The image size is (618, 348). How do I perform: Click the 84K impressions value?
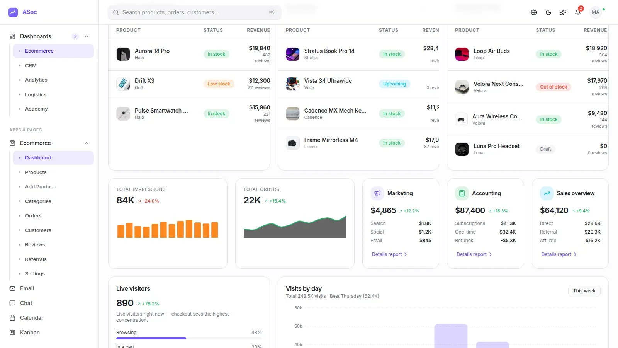(125, 200)
